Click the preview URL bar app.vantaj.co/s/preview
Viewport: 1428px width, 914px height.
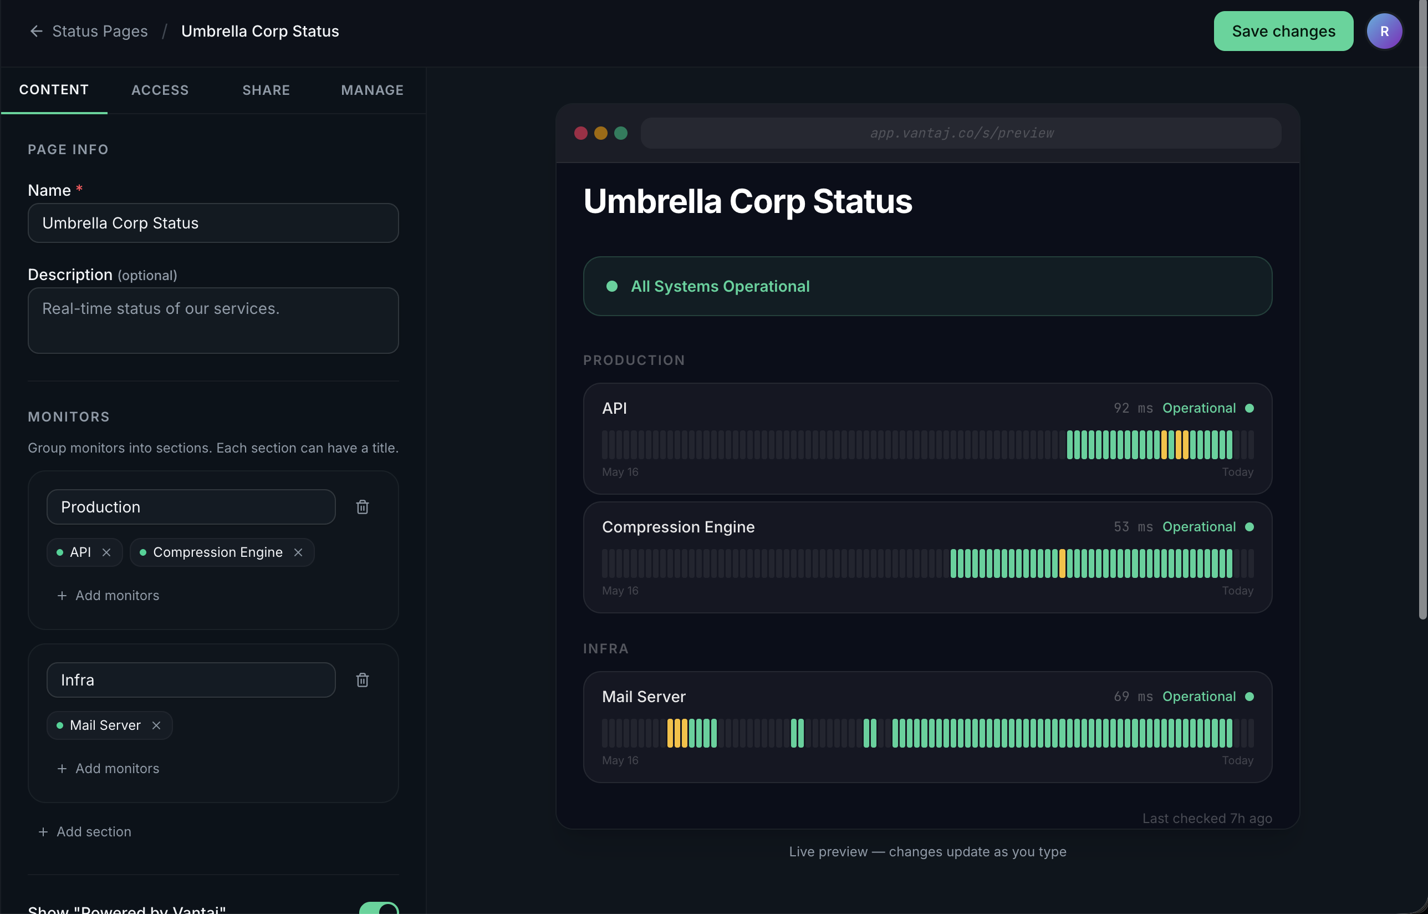pos(961,133)
